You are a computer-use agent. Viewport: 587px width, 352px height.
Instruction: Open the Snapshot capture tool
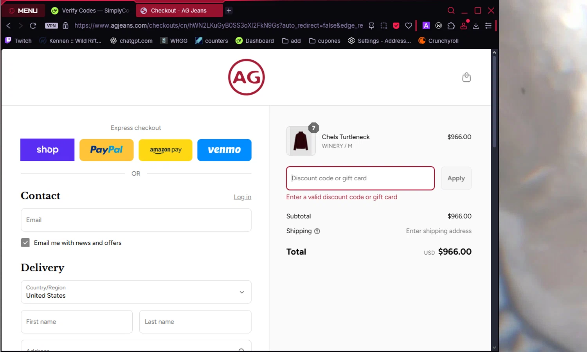pos(384,25)
